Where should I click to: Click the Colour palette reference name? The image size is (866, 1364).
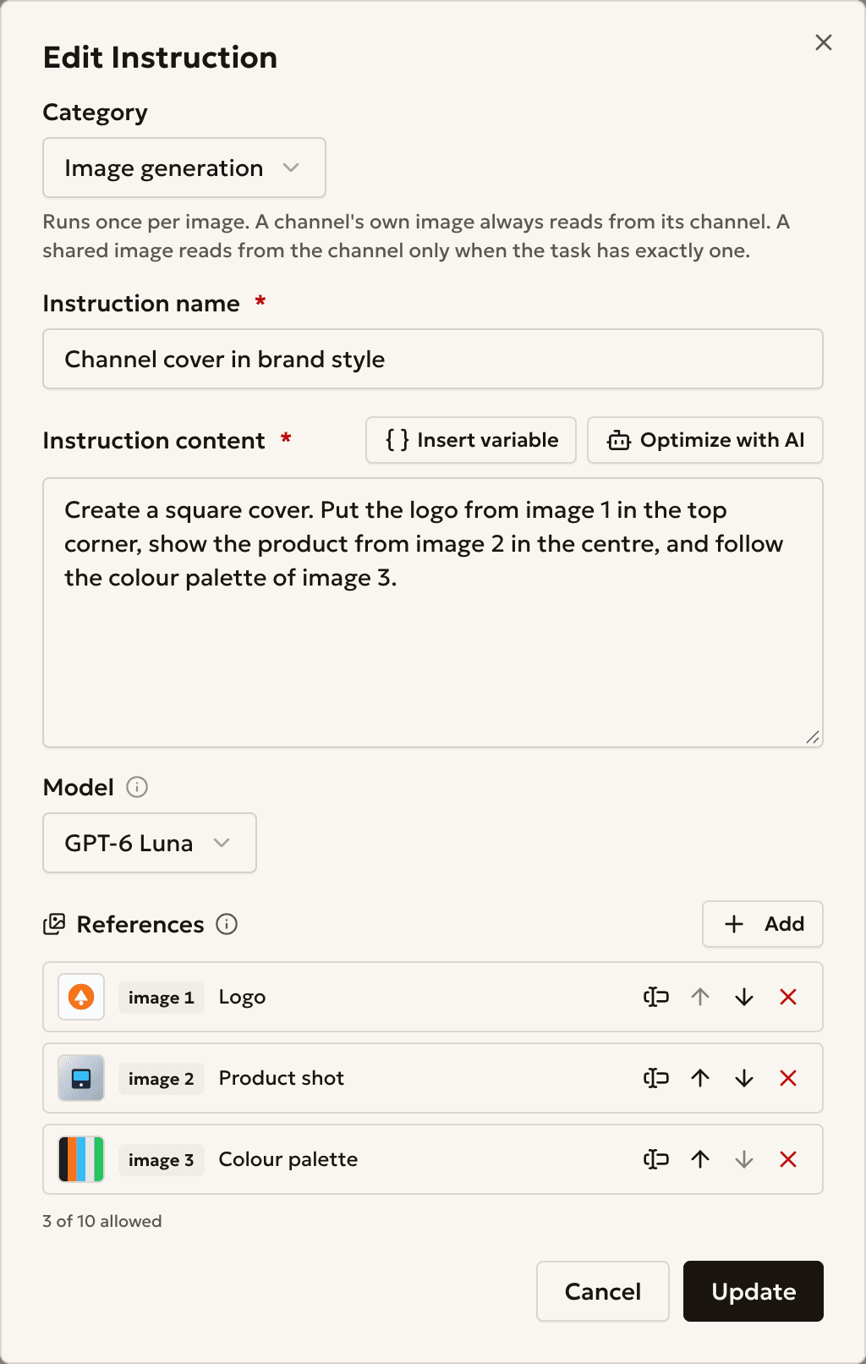point(288,1159)
